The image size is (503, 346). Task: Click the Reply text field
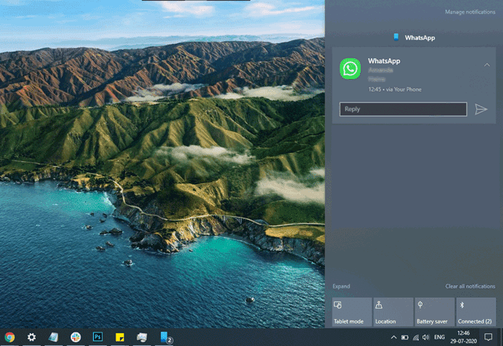click(x=403, y=110)
